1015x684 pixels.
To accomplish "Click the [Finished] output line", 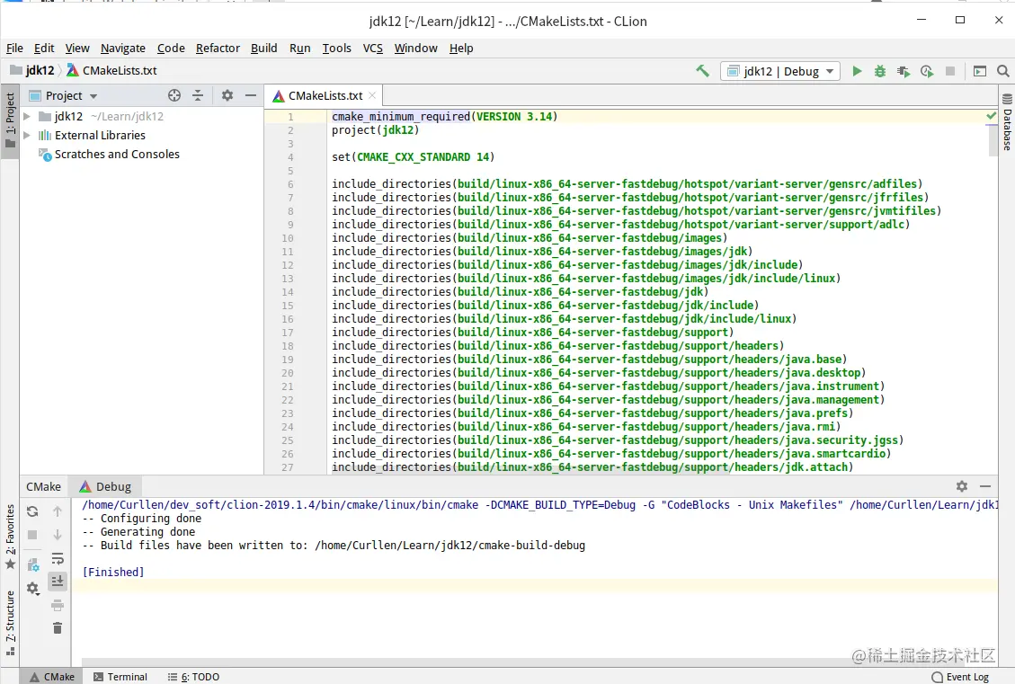I will click(113, 572).
